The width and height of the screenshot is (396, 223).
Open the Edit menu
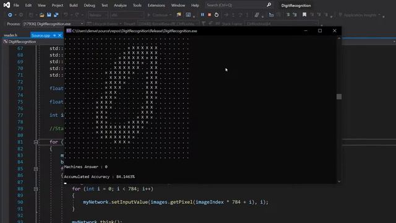pyautogui.click(x=28, y=6)
